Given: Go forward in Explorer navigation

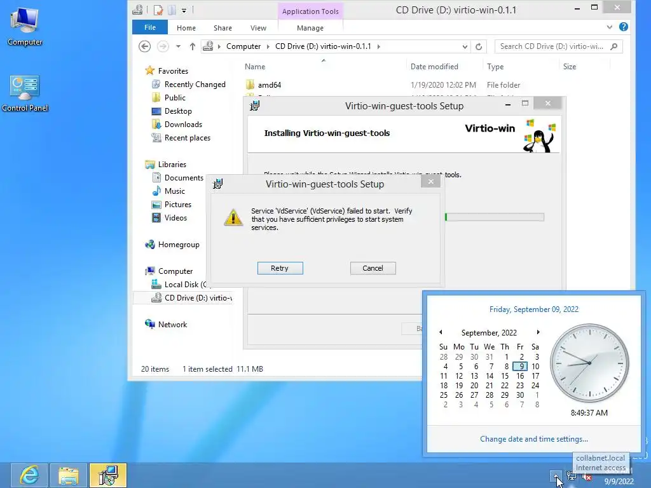Looking at the screenshot, I should [163, 46].
